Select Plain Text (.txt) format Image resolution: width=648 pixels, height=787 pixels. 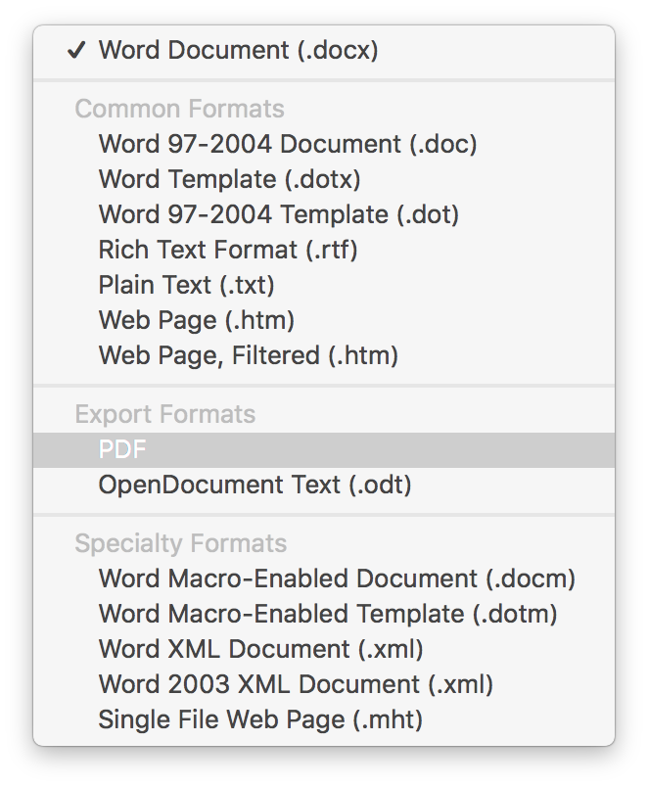tap(324, 285)
